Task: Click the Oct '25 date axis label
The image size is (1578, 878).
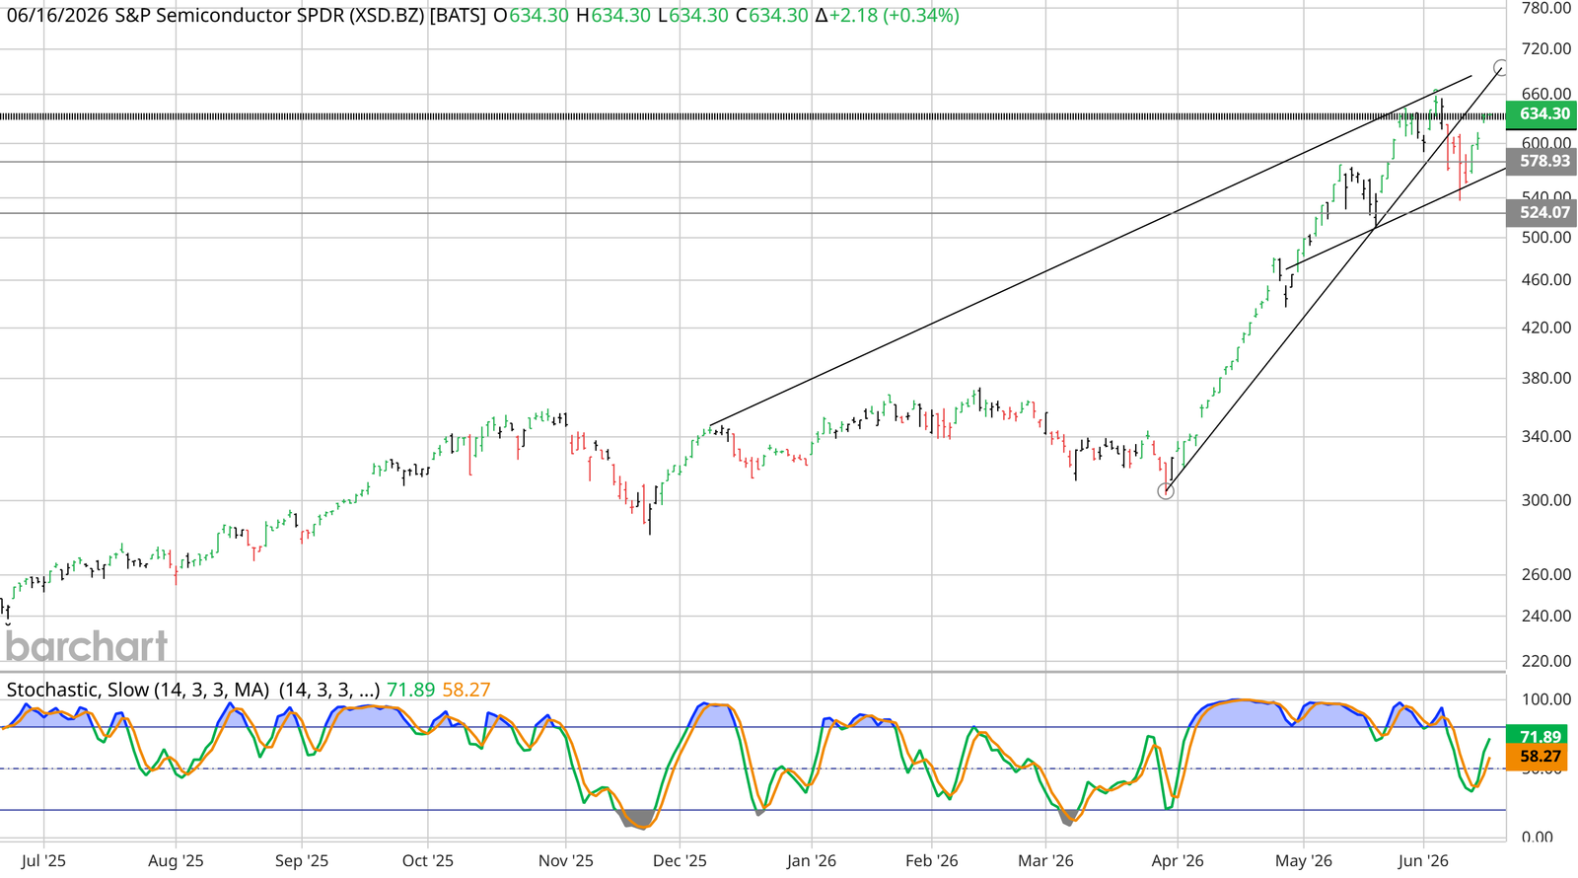Action: tap(428, 861)
